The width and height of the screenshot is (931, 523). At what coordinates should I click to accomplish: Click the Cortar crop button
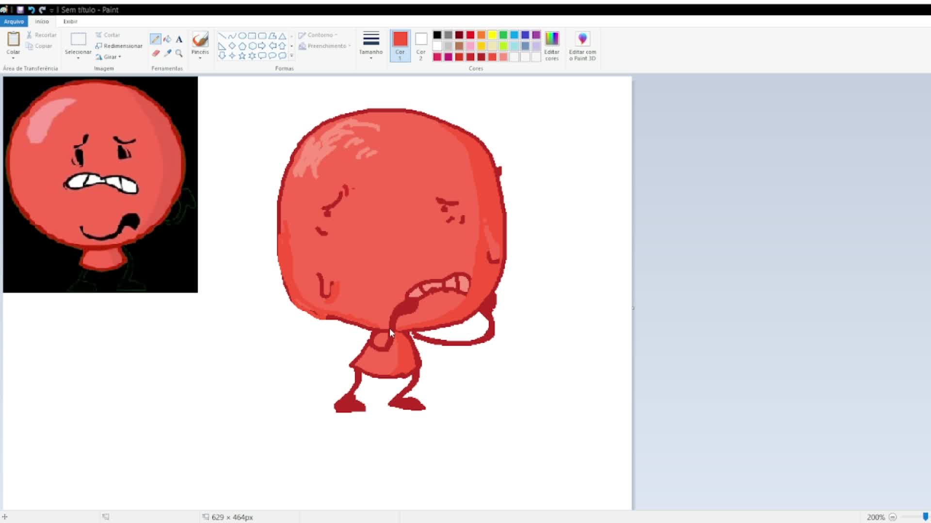pyautogui.click(x=108, y=35)
